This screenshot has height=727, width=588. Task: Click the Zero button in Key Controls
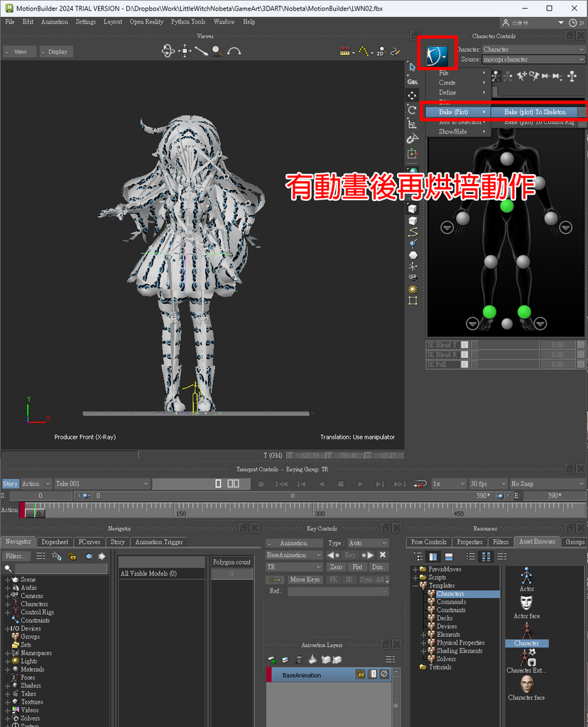pyautogui.click(x=336, y=567)
